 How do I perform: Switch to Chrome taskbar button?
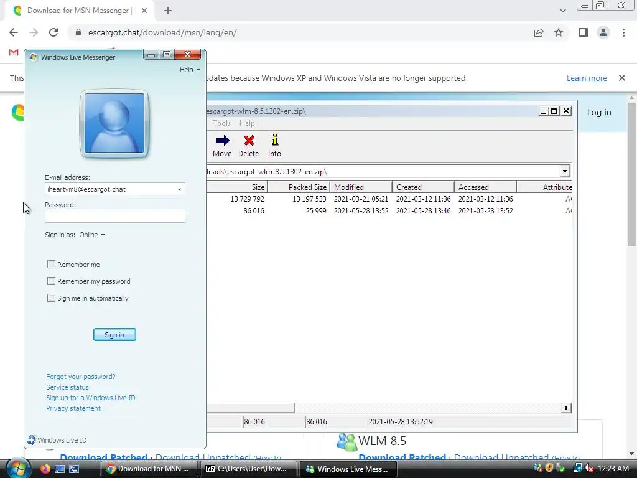149,469
